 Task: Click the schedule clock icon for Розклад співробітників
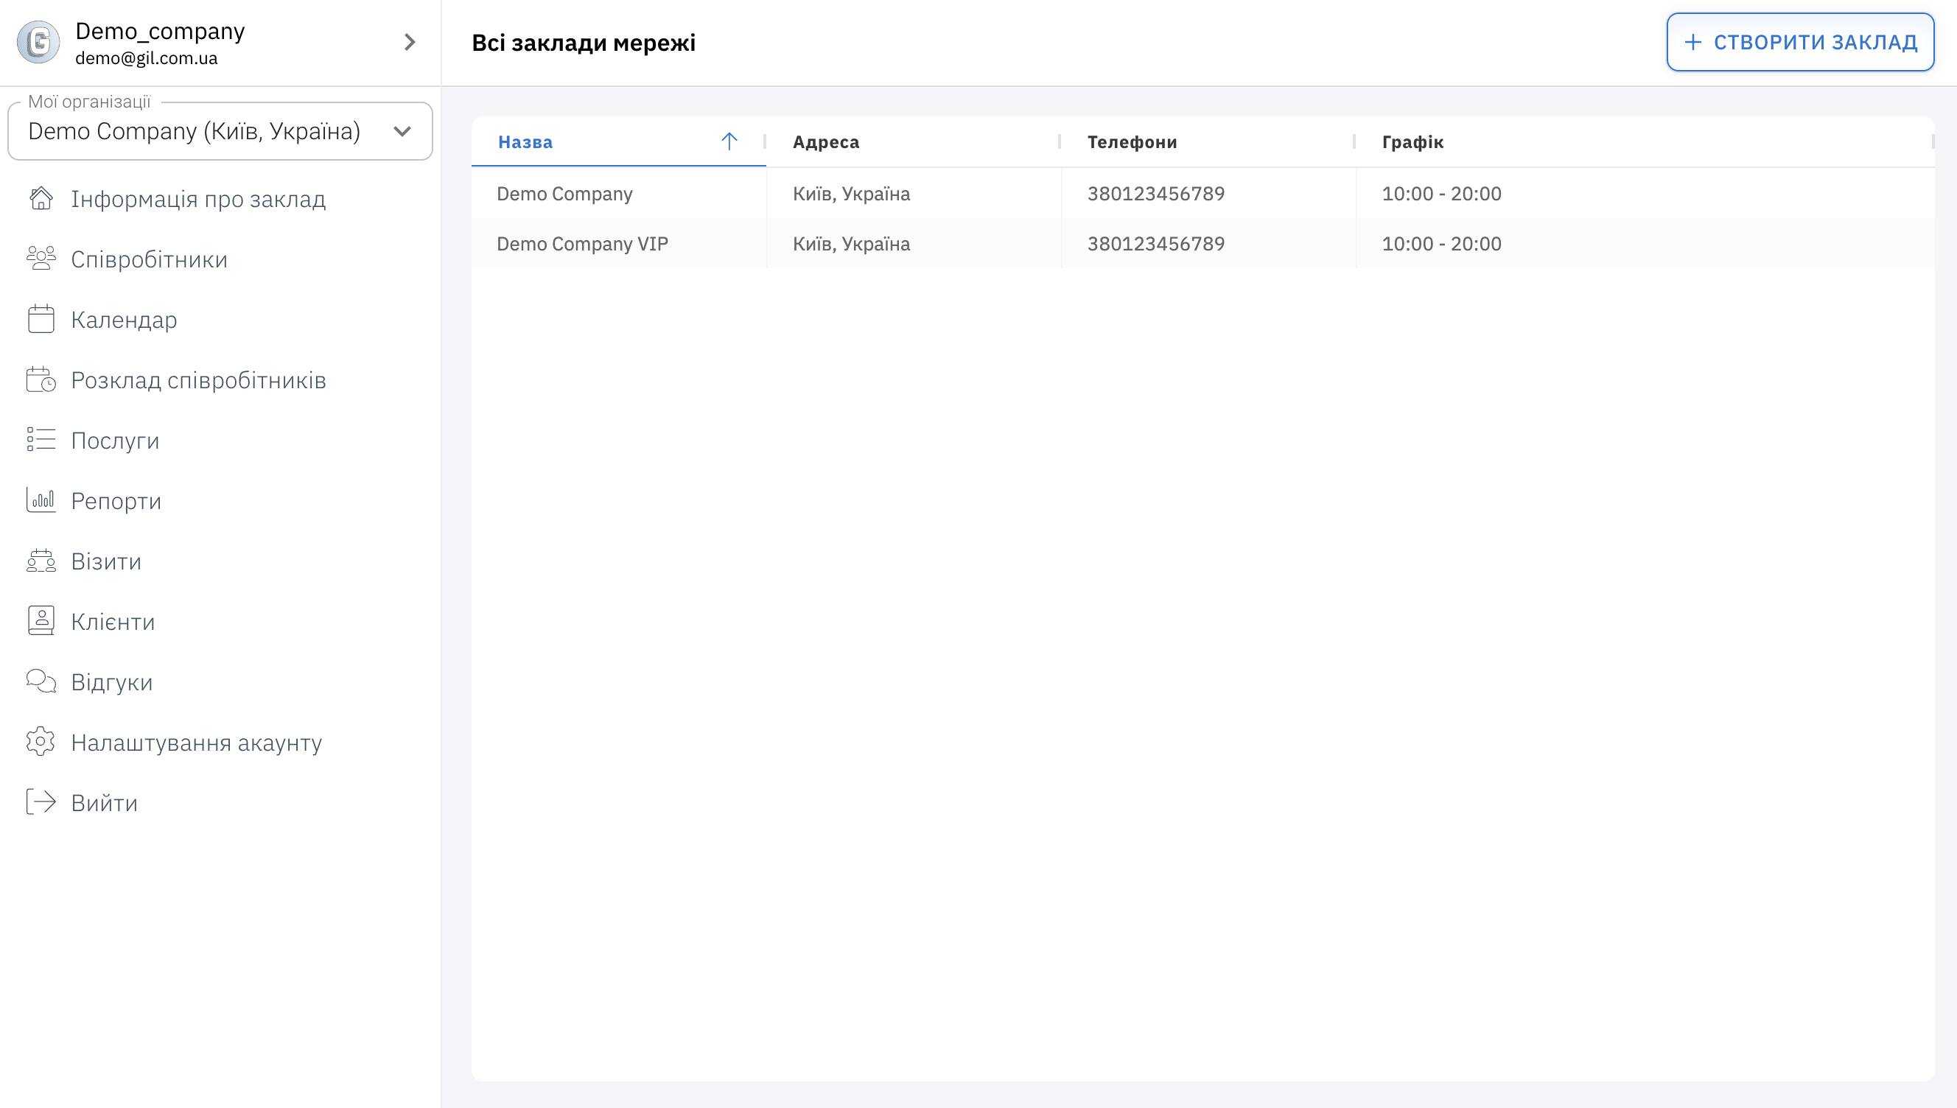[x=41, y=379]
